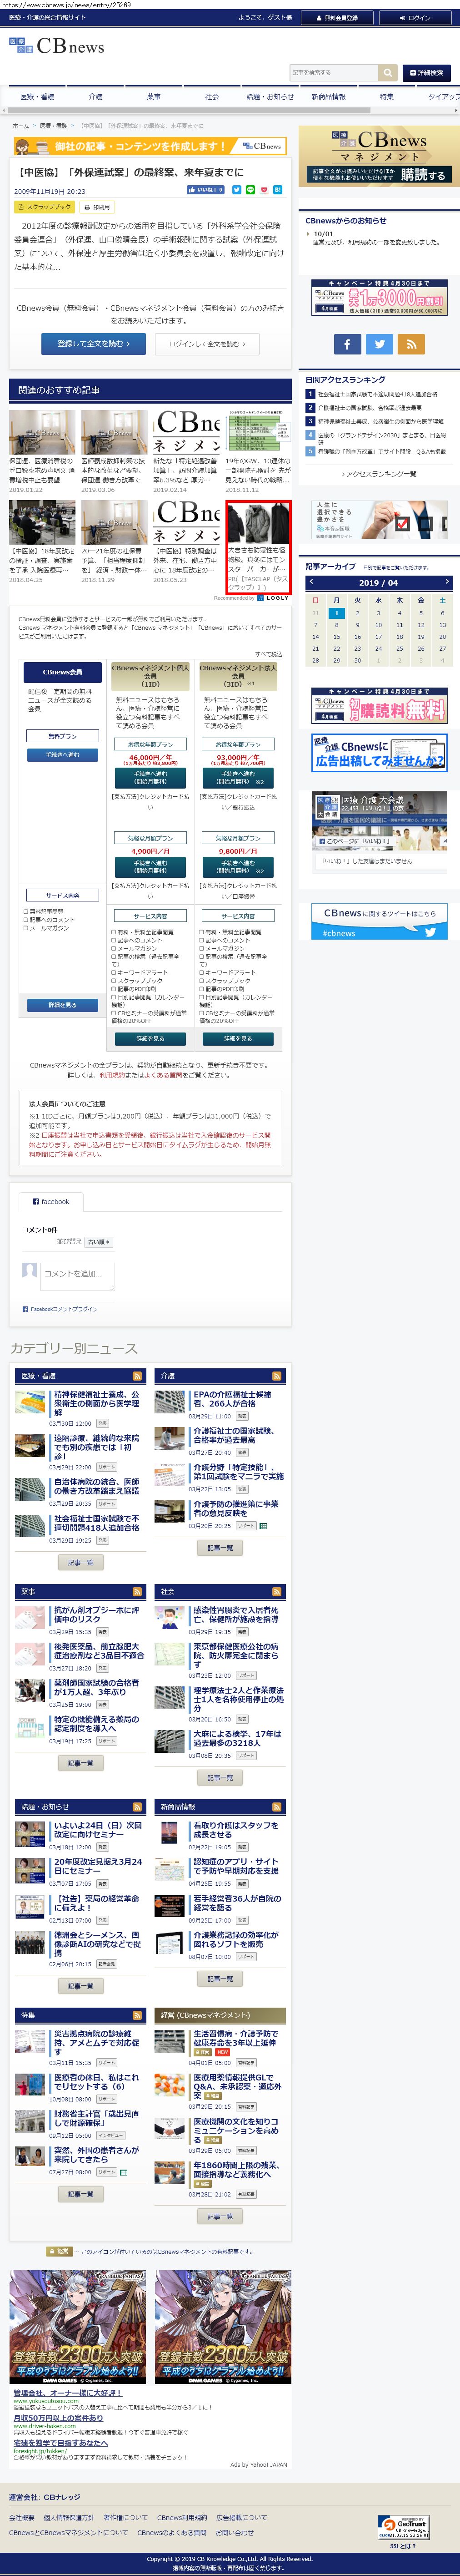Click the 印刷用 print button
The width and height of the screenshot is (460, 2576).
click(97, 207)
